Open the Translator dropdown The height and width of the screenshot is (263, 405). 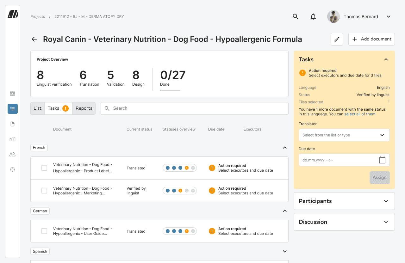pos(344,135)
